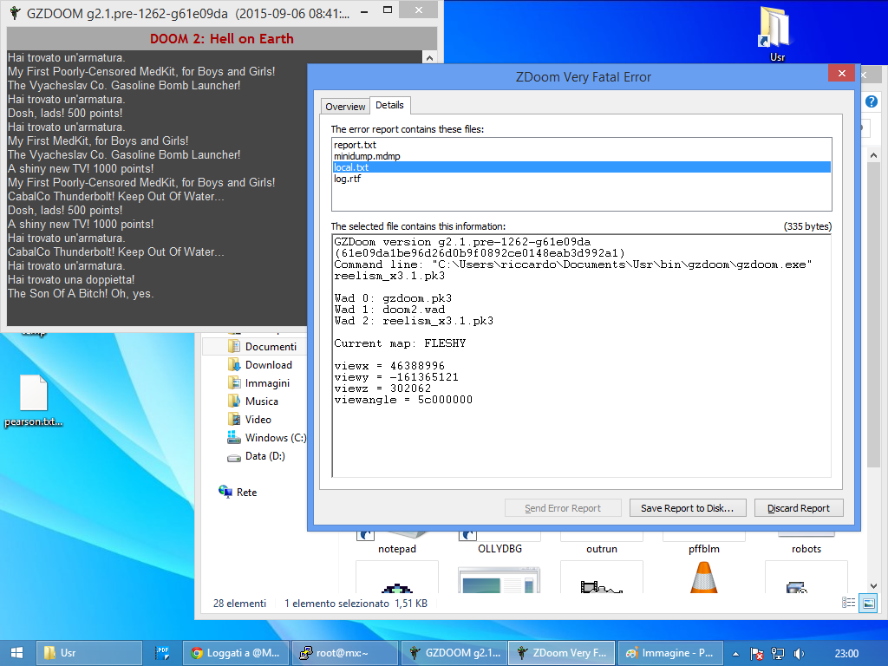Select the pearson.txt file on the desktop
This screenshot has height=666, width=888.
(34, 401)
